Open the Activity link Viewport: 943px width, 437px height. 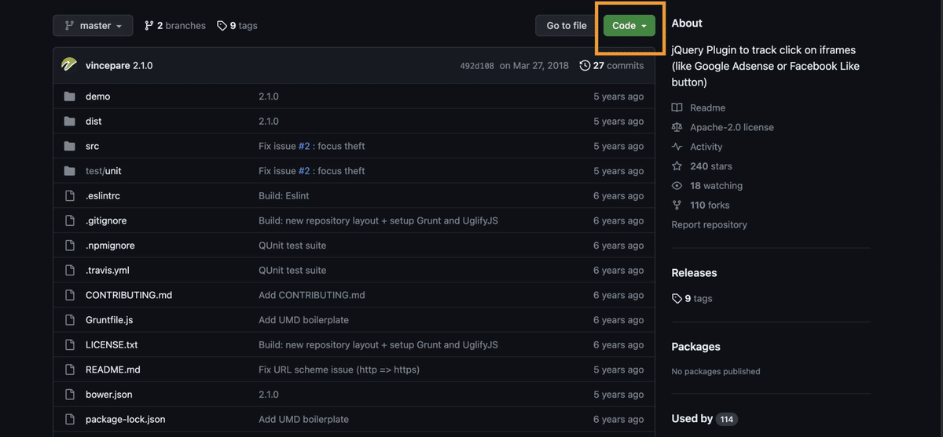706,147
